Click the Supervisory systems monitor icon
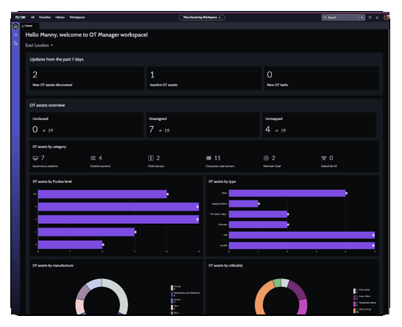The height and width of the screenshot is (327, 402). pos(35,158)
